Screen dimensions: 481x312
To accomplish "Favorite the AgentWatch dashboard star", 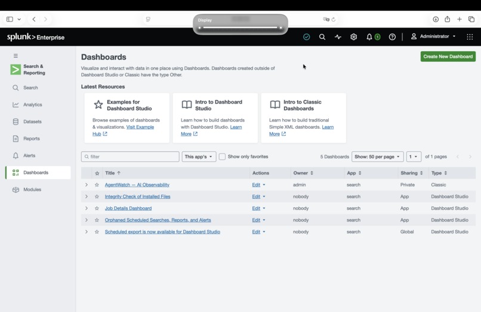I will coord(97,185).
